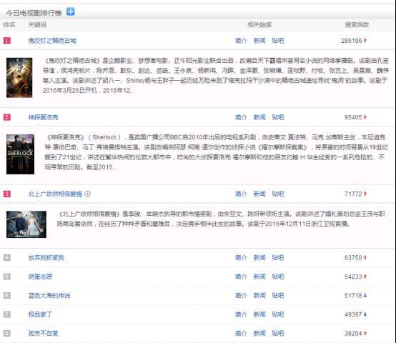
Task: Click the red up arrow next to 286196
Action: pos(365,41)
